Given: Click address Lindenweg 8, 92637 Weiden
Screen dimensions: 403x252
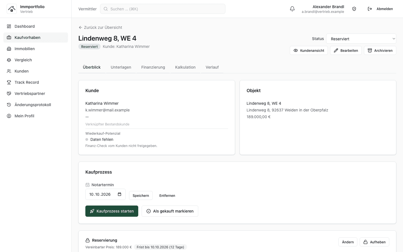Looking at the screenshot, I should (x=287, y=110).
